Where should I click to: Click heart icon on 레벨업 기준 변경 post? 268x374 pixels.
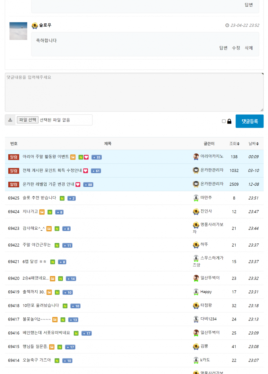click(x=78, y=185)
